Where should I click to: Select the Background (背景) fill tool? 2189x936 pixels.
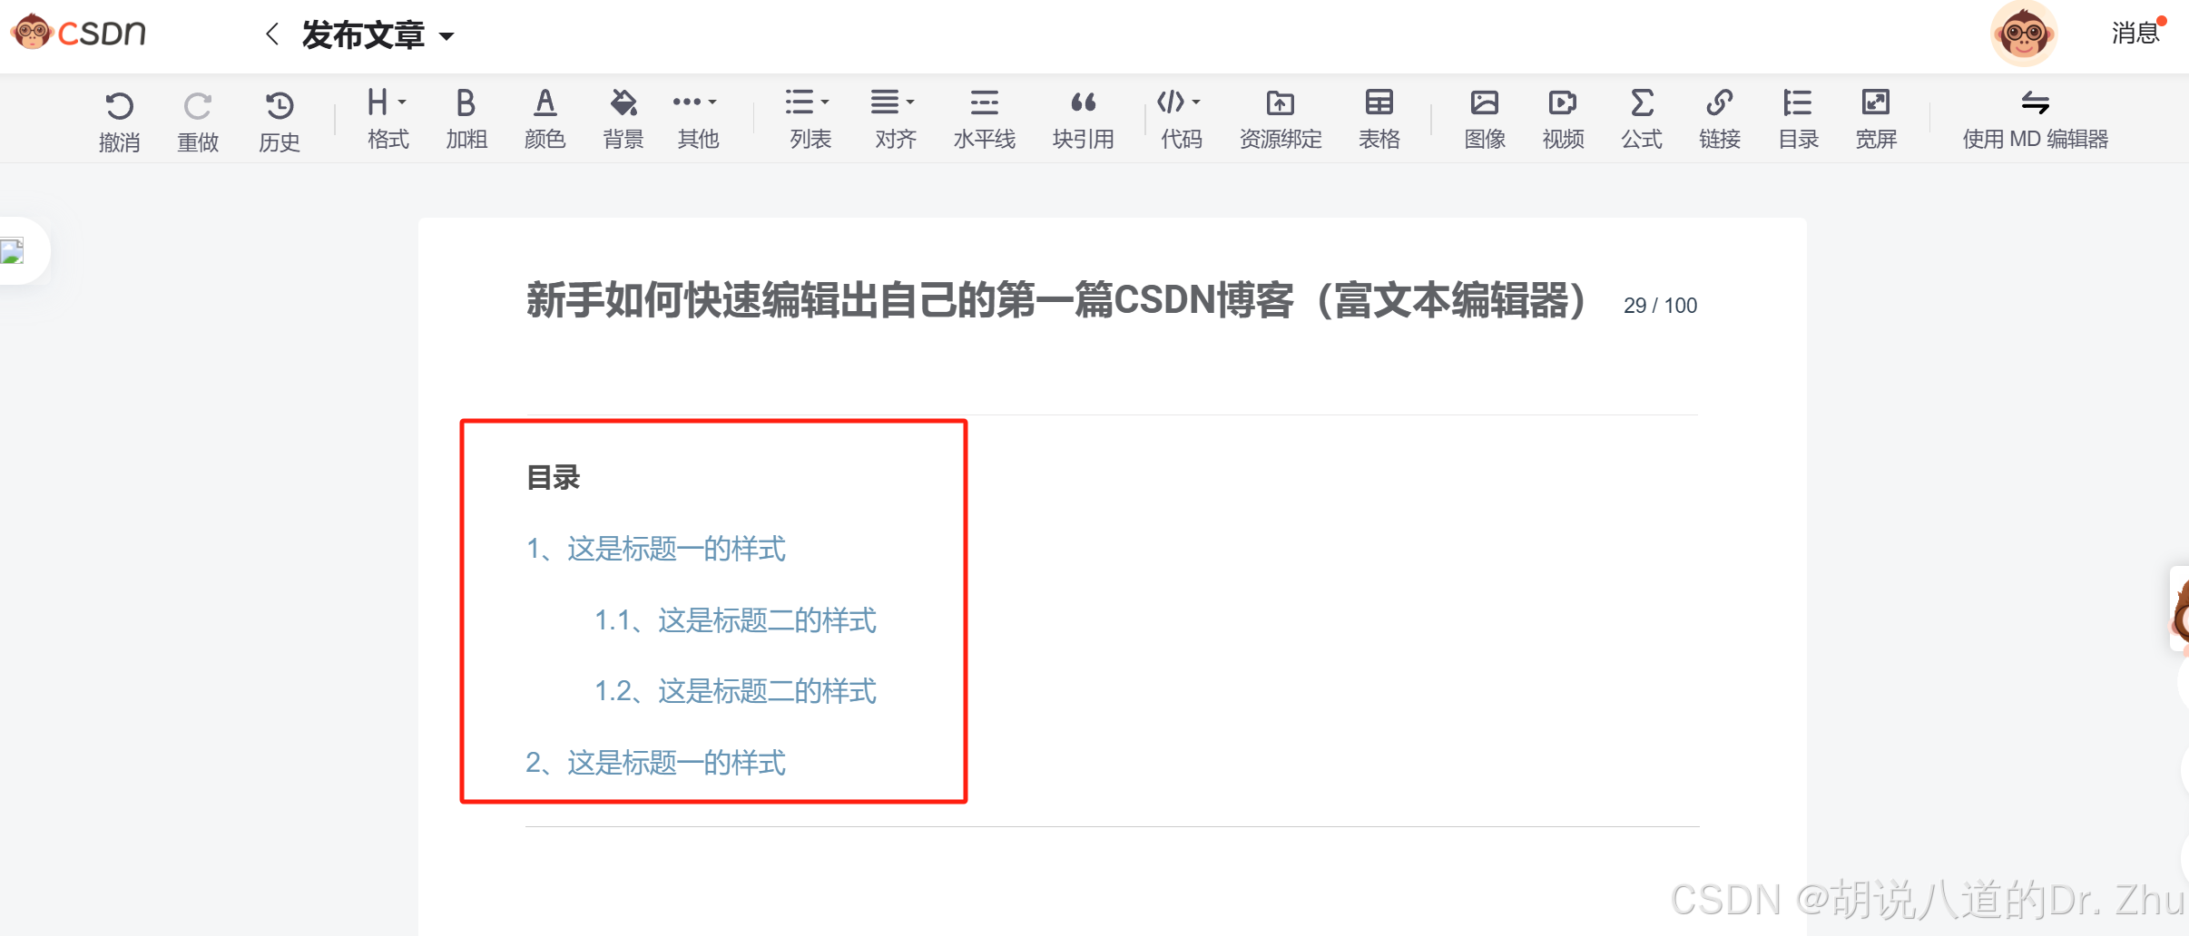[x=623, y=119]
